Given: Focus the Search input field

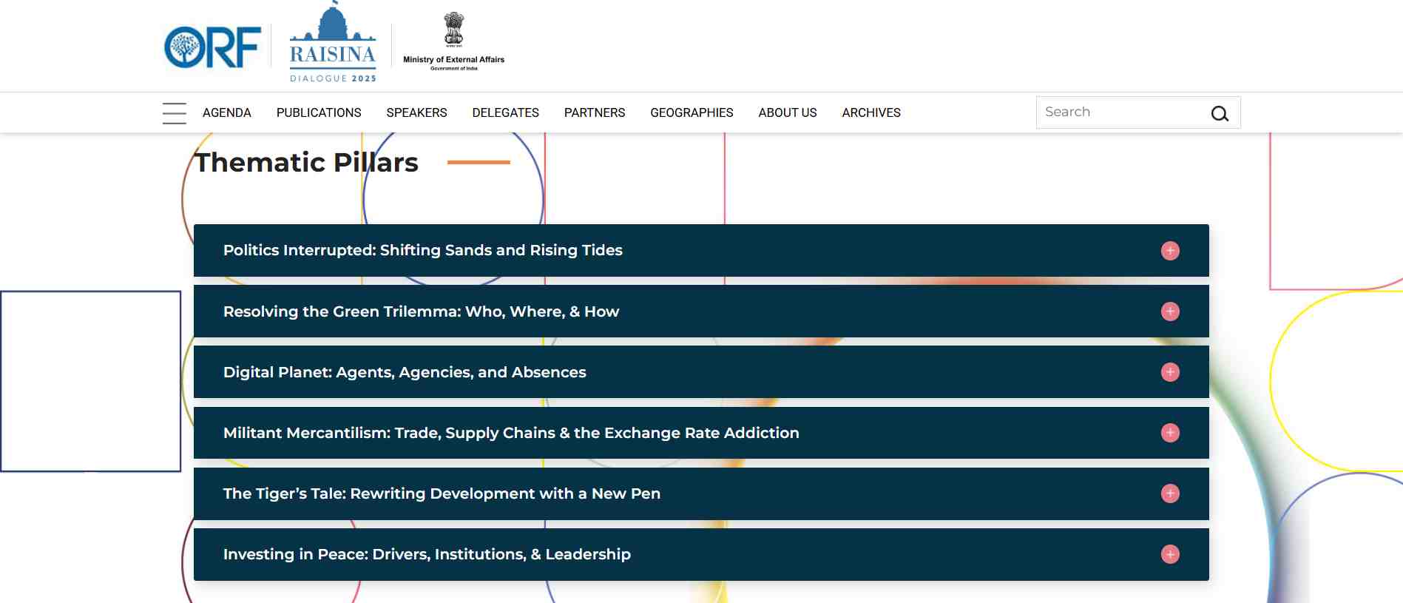Looking at the screenshot, I should point(1117,112).
